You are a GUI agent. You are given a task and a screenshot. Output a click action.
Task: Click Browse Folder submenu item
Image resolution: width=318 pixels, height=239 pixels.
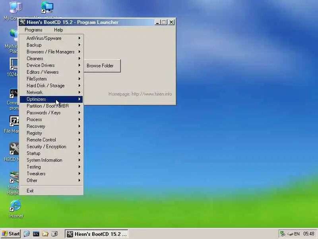pos(102,66)
